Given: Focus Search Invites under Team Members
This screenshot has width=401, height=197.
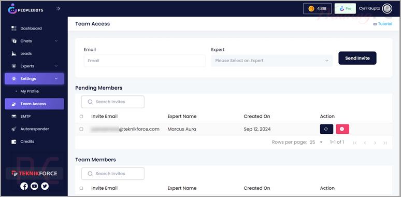Looking at the screenshot, I should click(x=113, y=174).
